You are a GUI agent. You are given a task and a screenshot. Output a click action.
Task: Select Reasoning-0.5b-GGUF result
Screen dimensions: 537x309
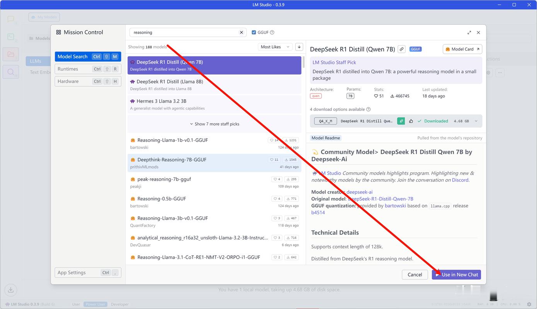click(215, 202)
